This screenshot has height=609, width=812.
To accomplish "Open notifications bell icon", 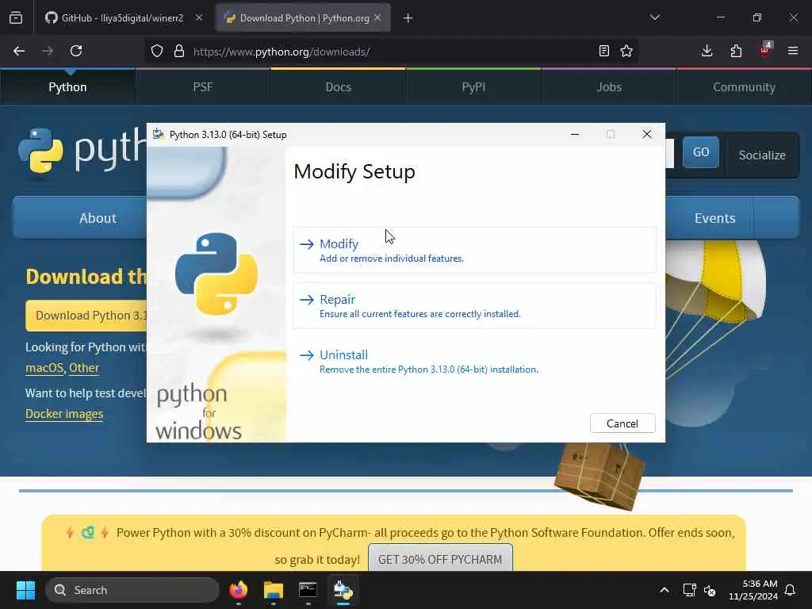I will 791,590.
